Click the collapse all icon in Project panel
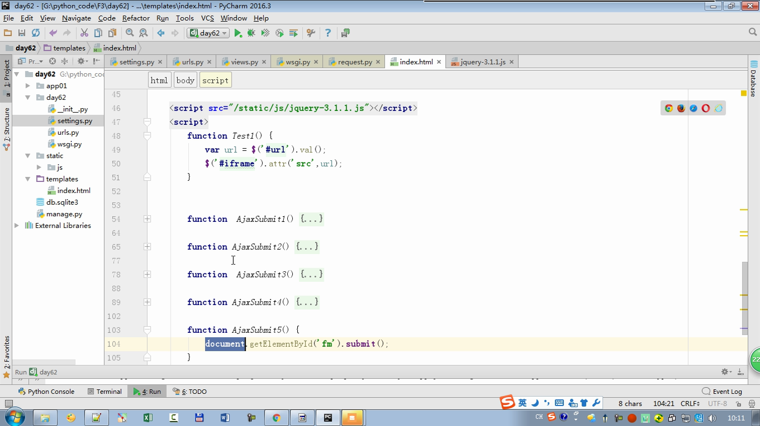The height and width of the screenshot is (426, 760). point(64,61)
